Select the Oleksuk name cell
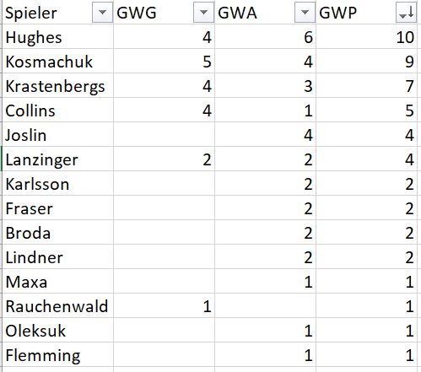This screenshot has width=421, height=372. coord(57,330)
